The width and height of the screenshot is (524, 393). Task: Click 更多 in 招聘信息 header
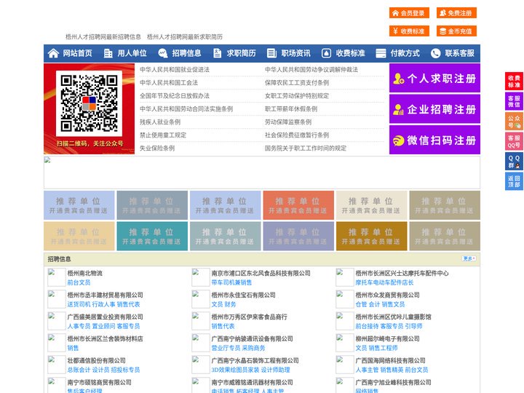(469, 258)
